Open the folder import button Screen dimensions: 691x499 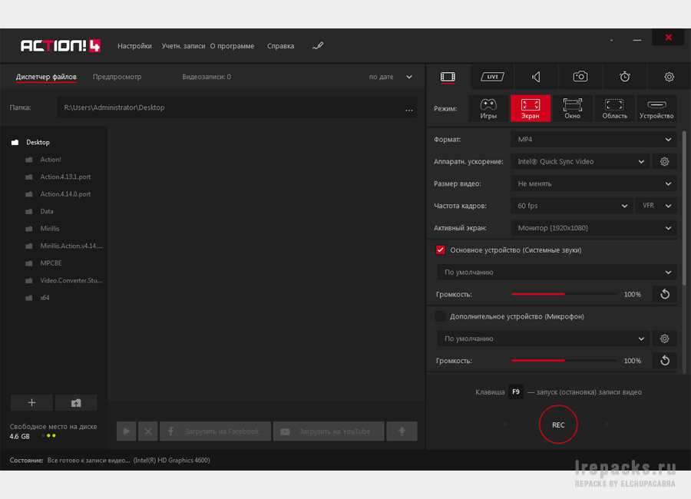(76, 403)
